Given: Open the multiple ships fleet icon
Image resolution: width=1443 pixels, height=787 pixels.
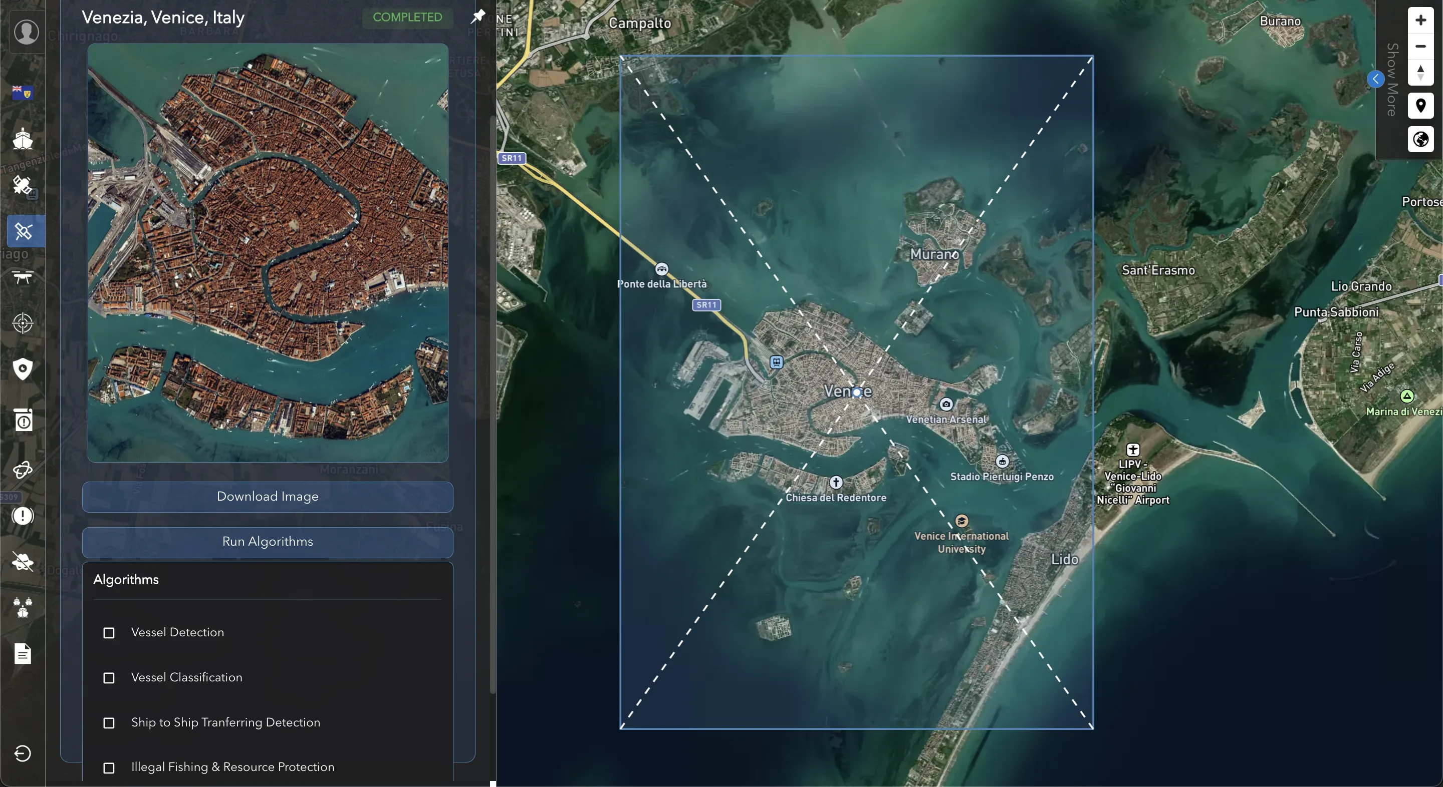Looking at the screenshot, I should click(23, 607).
